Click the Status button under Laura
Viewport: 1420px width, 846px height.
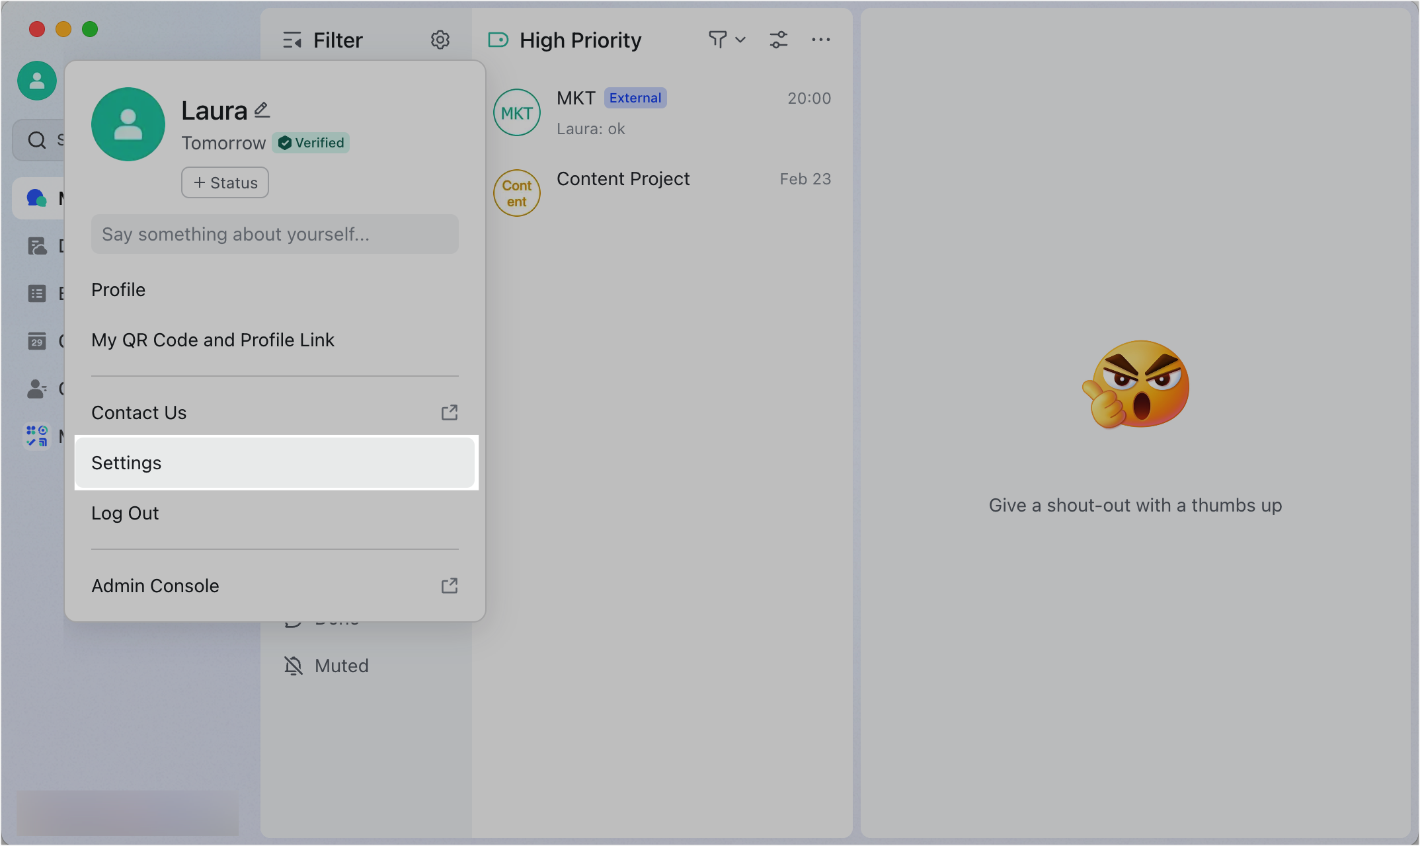click(224, 182)
